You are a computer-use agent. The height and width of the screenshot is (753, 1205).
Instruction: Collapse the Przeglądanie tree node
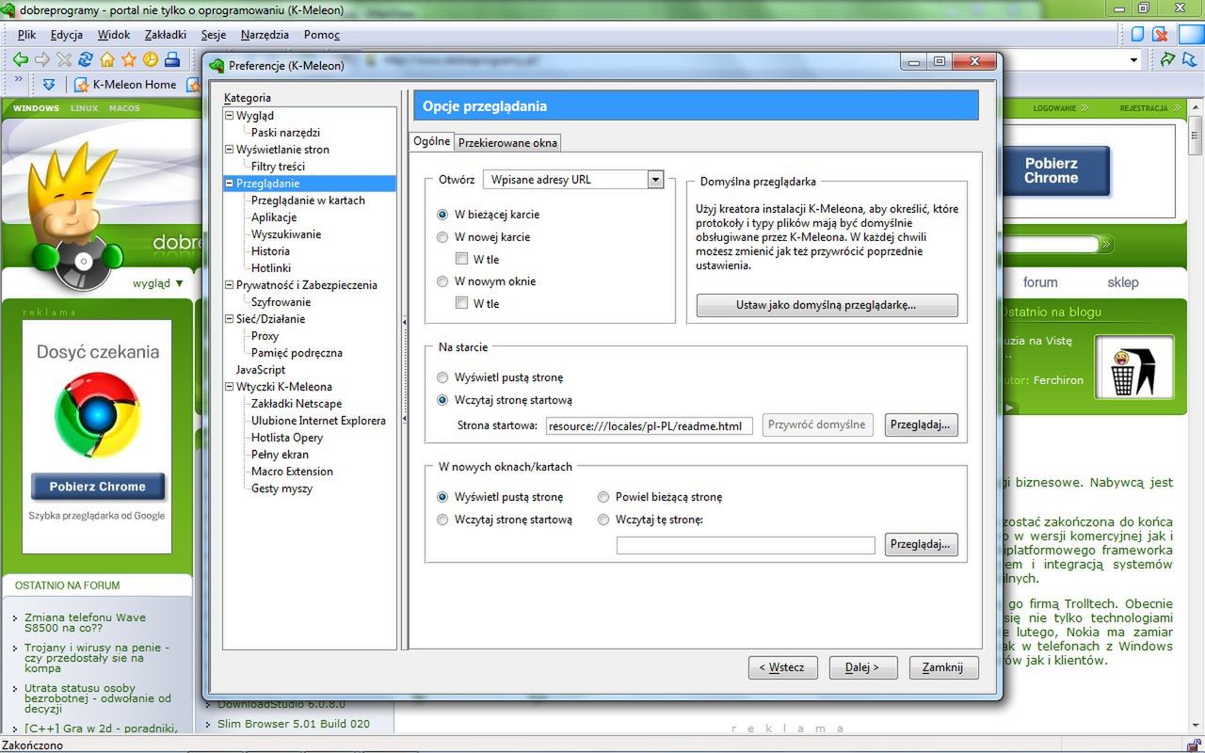click(229, 184)
